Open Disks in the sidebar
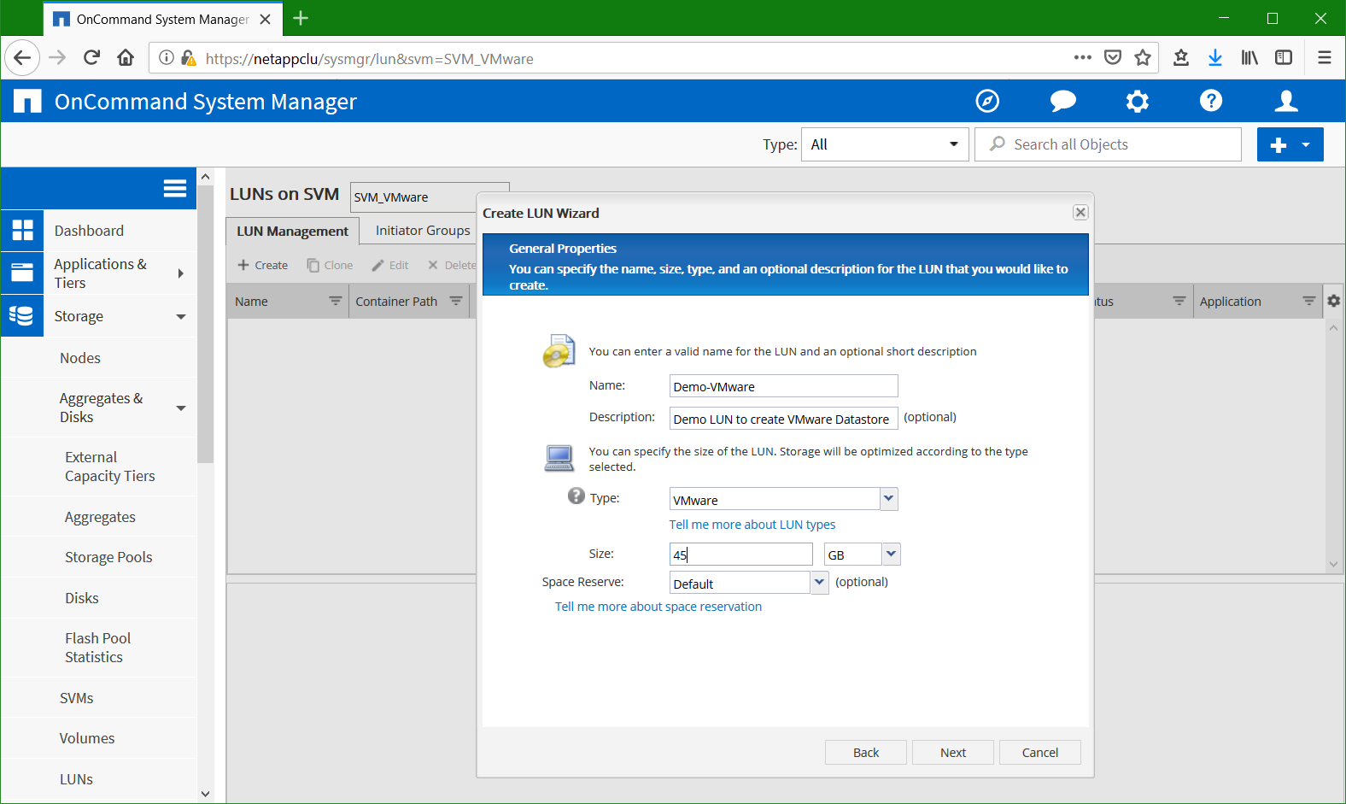 click(x=82, y=598)
